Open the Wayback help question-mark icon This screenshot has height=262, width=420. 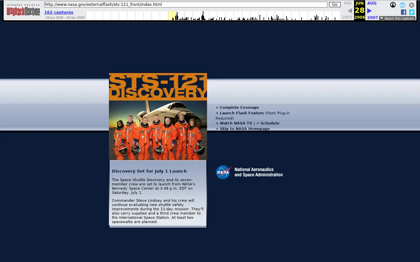[x=402, y=5]
